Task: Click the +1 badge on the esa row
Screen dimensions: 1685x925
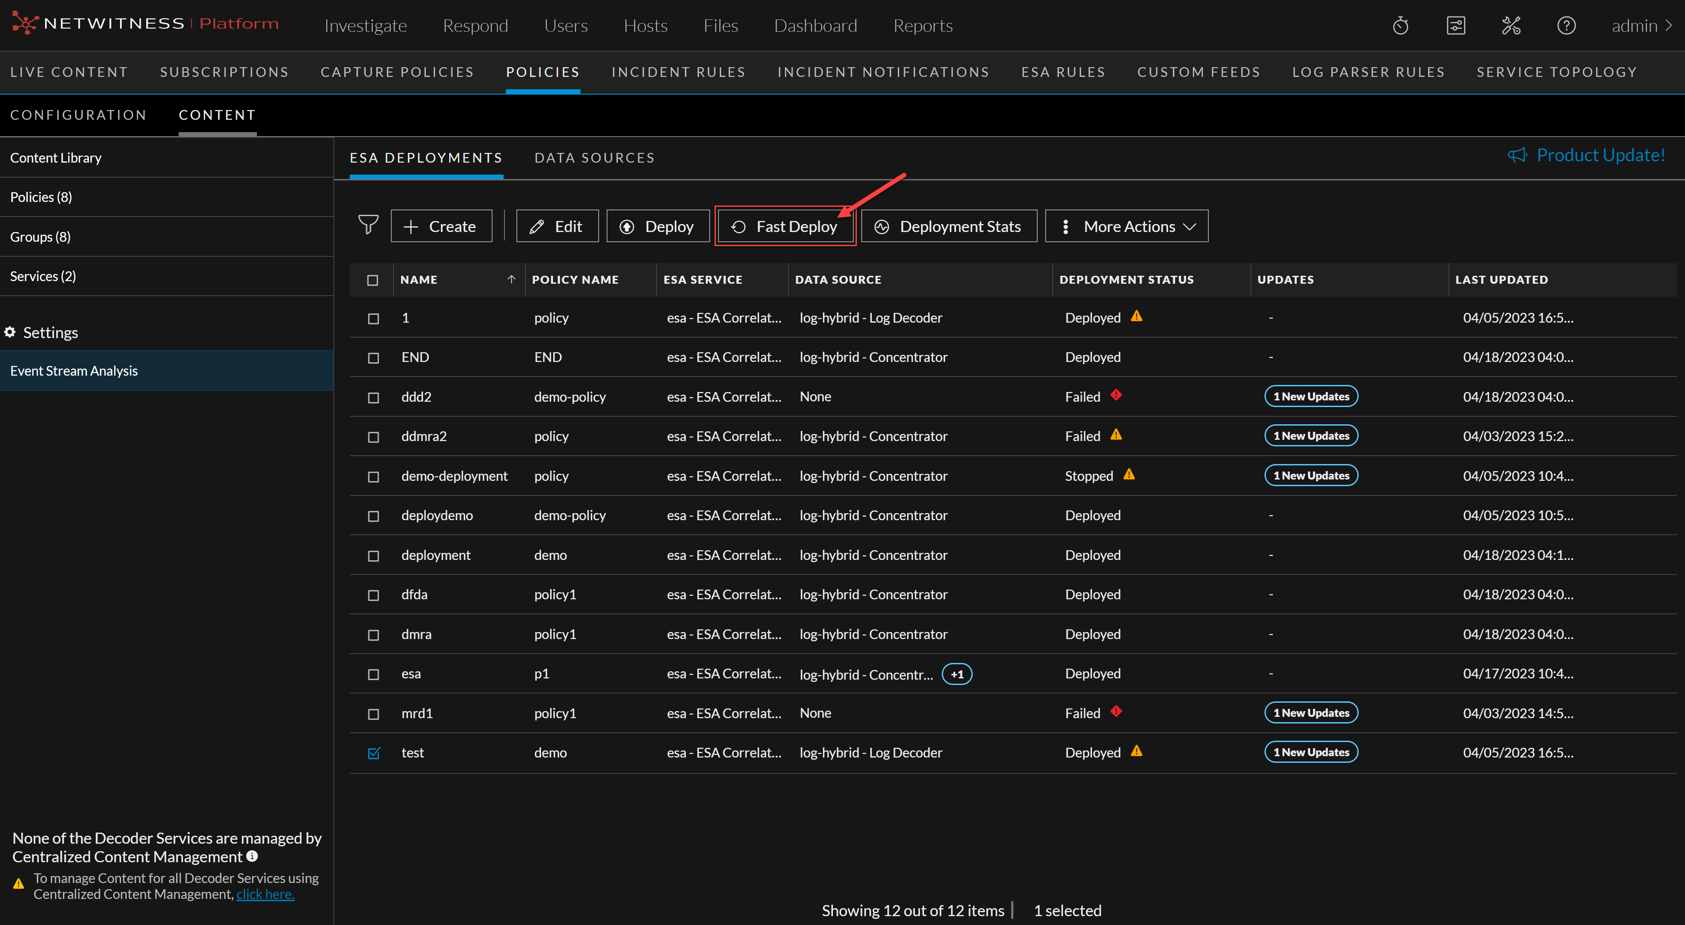Action: click(956, 674)
